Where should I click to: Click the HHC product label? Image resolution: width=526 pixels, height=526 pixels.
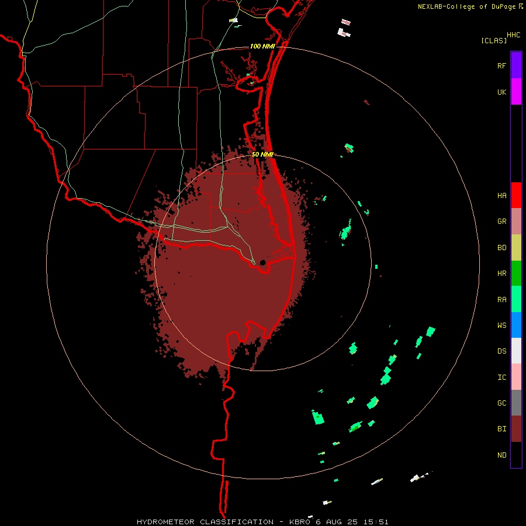(x=514, y=35)
